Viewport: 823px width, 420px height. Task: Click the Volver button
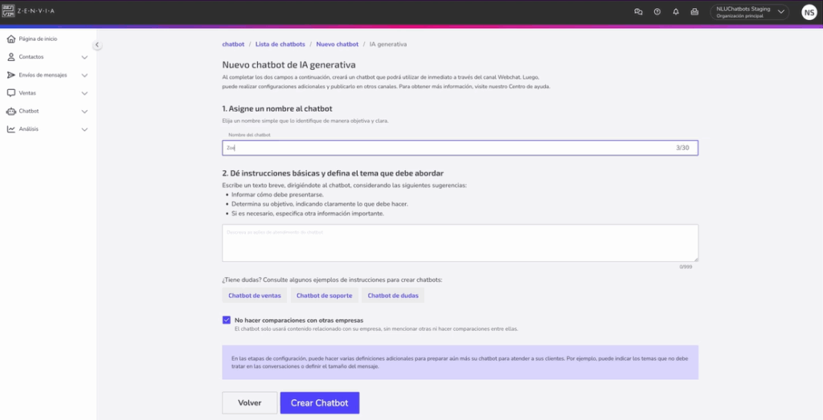(249, 402)
